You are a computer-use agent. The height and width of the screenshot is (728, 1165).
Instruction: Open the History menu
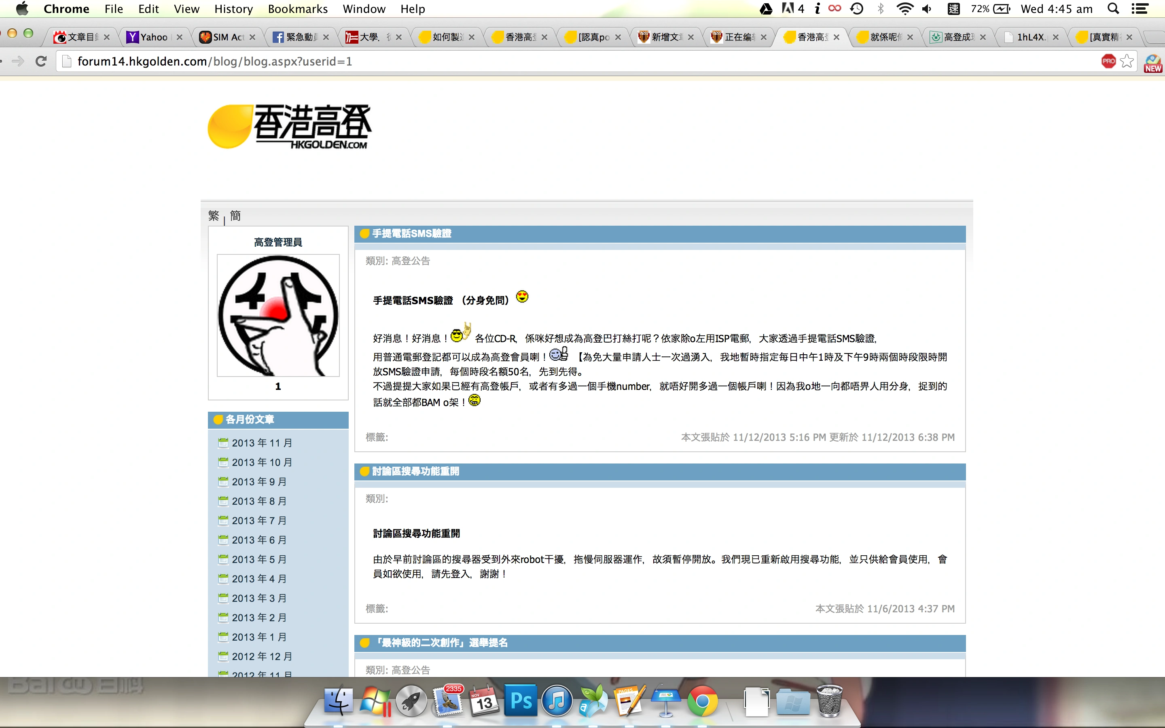233,8
